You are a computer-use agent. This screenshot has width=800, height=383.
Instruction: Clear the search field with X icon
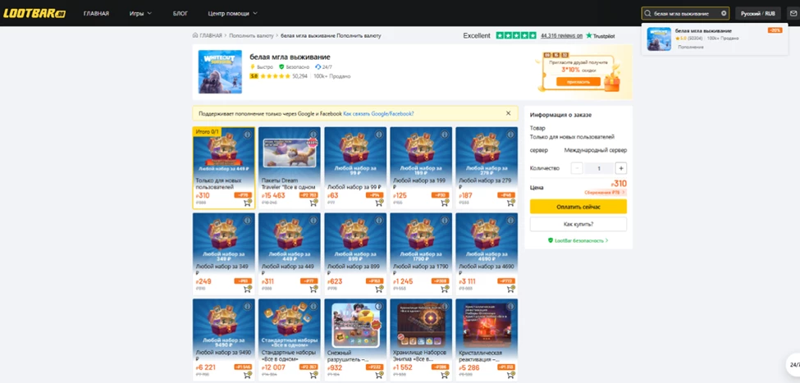724,13
